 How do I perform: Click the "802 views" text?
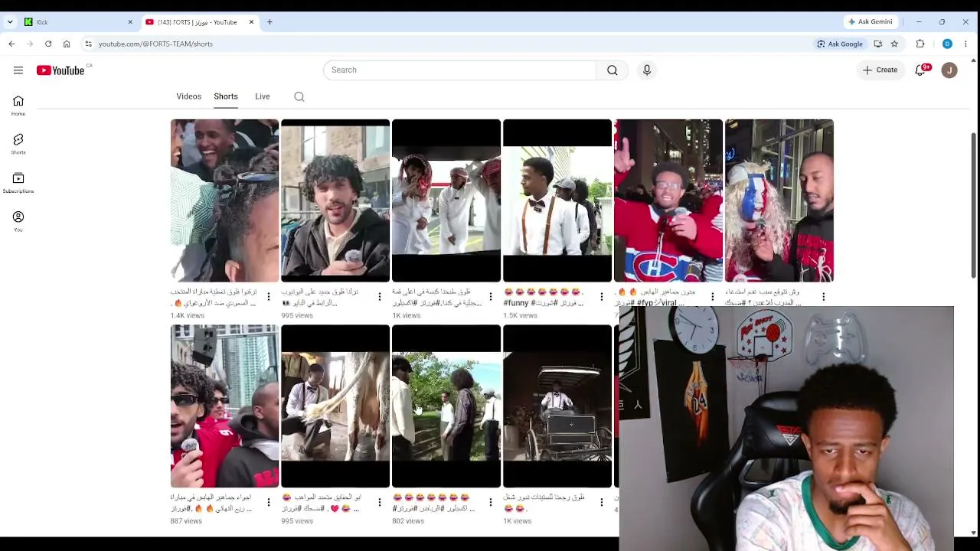click(408, 521)
